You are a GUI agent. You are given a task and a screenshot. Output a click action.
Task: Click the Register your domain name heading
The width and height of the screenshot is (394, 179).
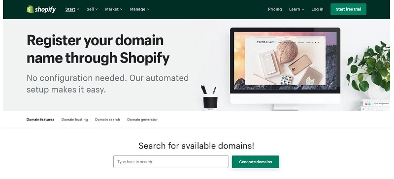pyautogui.click(x=98, y=49)
